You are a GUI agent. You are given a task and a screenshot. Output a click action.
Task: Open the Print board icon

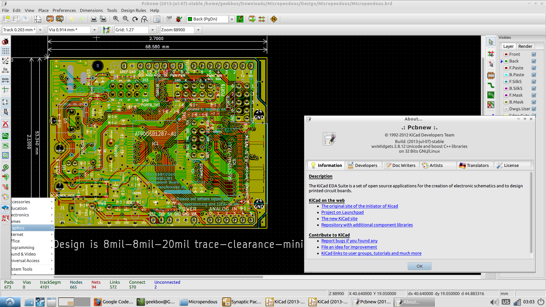tap(94, 19)
